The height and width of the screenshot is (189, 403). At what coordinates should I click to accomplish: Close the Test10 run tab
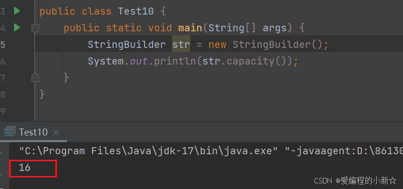(55, 133)
